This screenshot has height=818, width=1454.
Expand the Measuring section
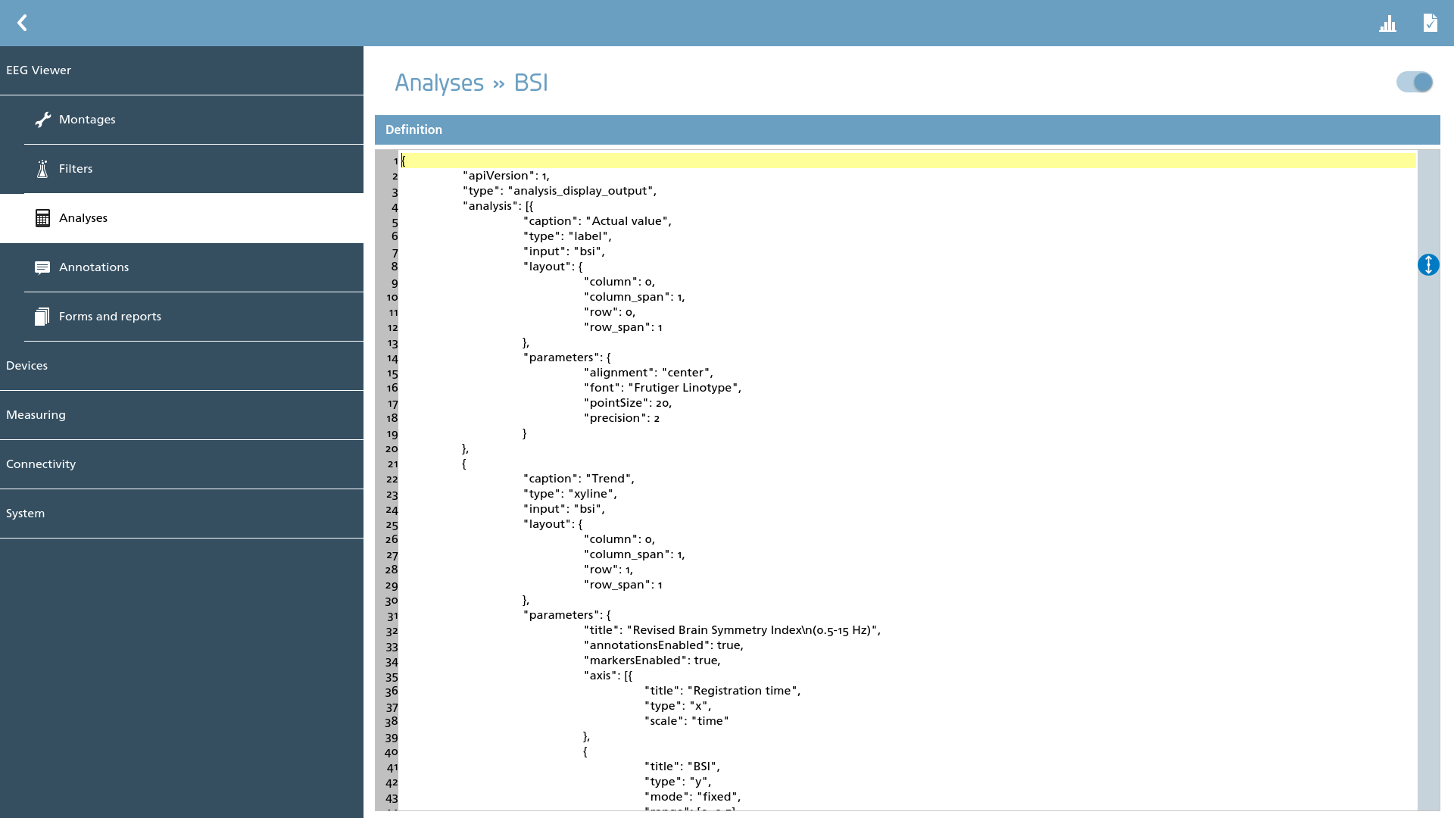coord(182,415)
